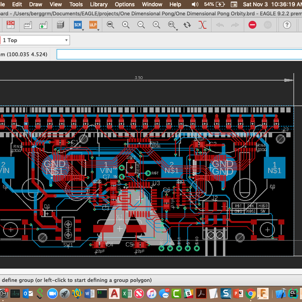
Task: Click the red X ratsnest icon
Action: point(202,24)
